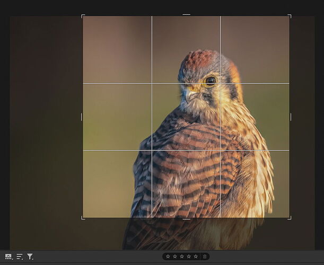Click the bottom edge crop handle
Screen dimensions: 324x265
point(186,218)
